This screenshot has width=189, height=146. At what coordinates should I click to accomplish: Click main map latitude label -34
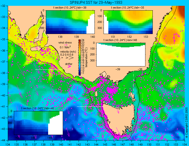[x=3, y=28]
